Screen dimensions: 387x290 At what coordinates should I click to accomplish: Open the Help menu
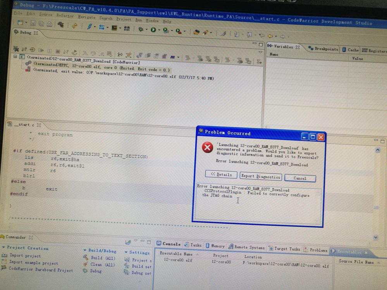(x=167, y=21)
